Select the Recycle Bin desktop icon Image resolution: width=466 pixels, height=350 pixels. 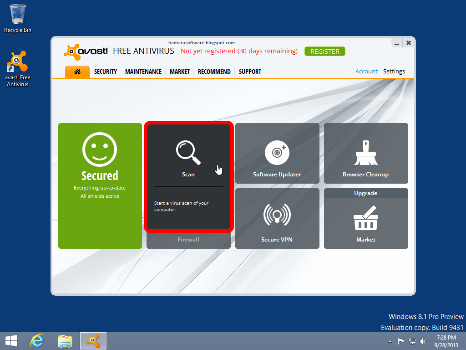(x=18, y=18)
